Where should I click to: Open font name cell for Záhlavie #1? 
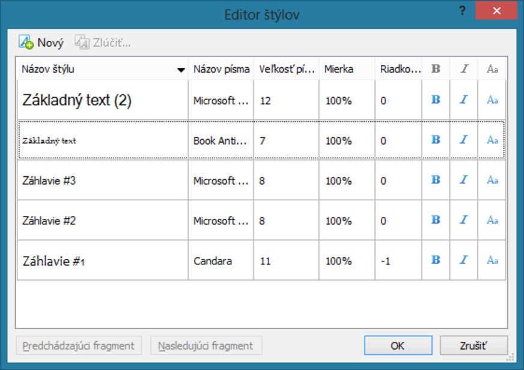tap(221, 261)
